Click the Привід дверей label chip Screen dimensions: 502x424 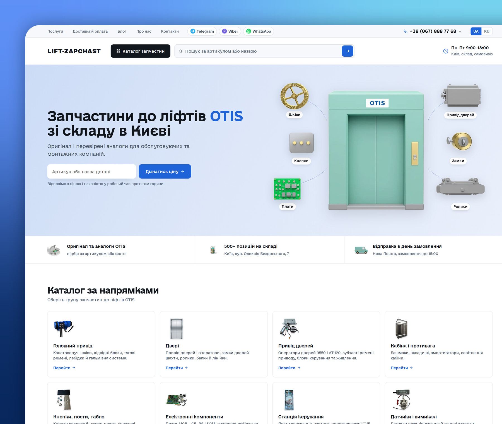[x=460, y=115]
